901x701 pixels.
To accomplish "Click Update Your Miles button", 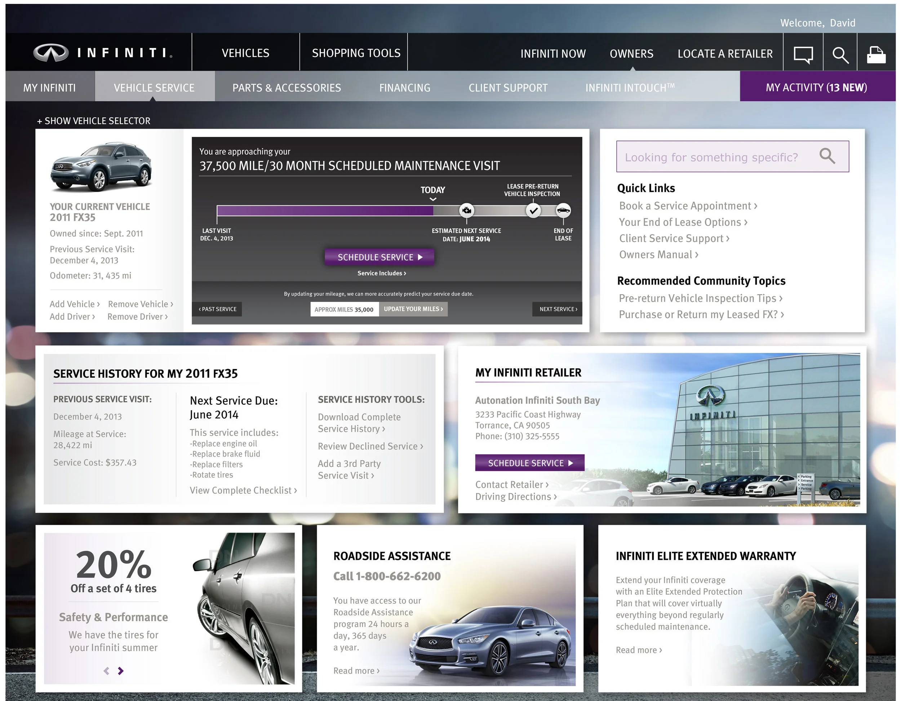I will (413, 309).
